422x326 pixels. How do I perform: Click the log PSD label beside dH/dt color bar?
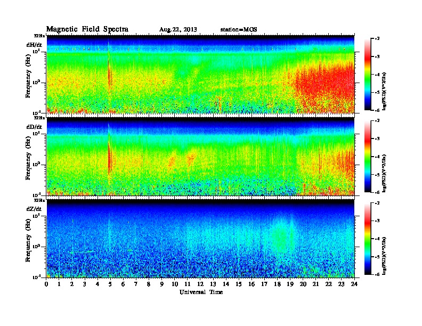pos(384,91)
